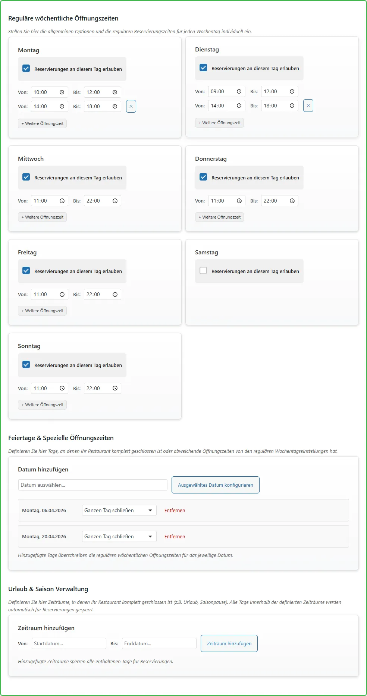
Task: Open time picker icon for Donnerstag 11:00
Action: click(x=239, y=201)
